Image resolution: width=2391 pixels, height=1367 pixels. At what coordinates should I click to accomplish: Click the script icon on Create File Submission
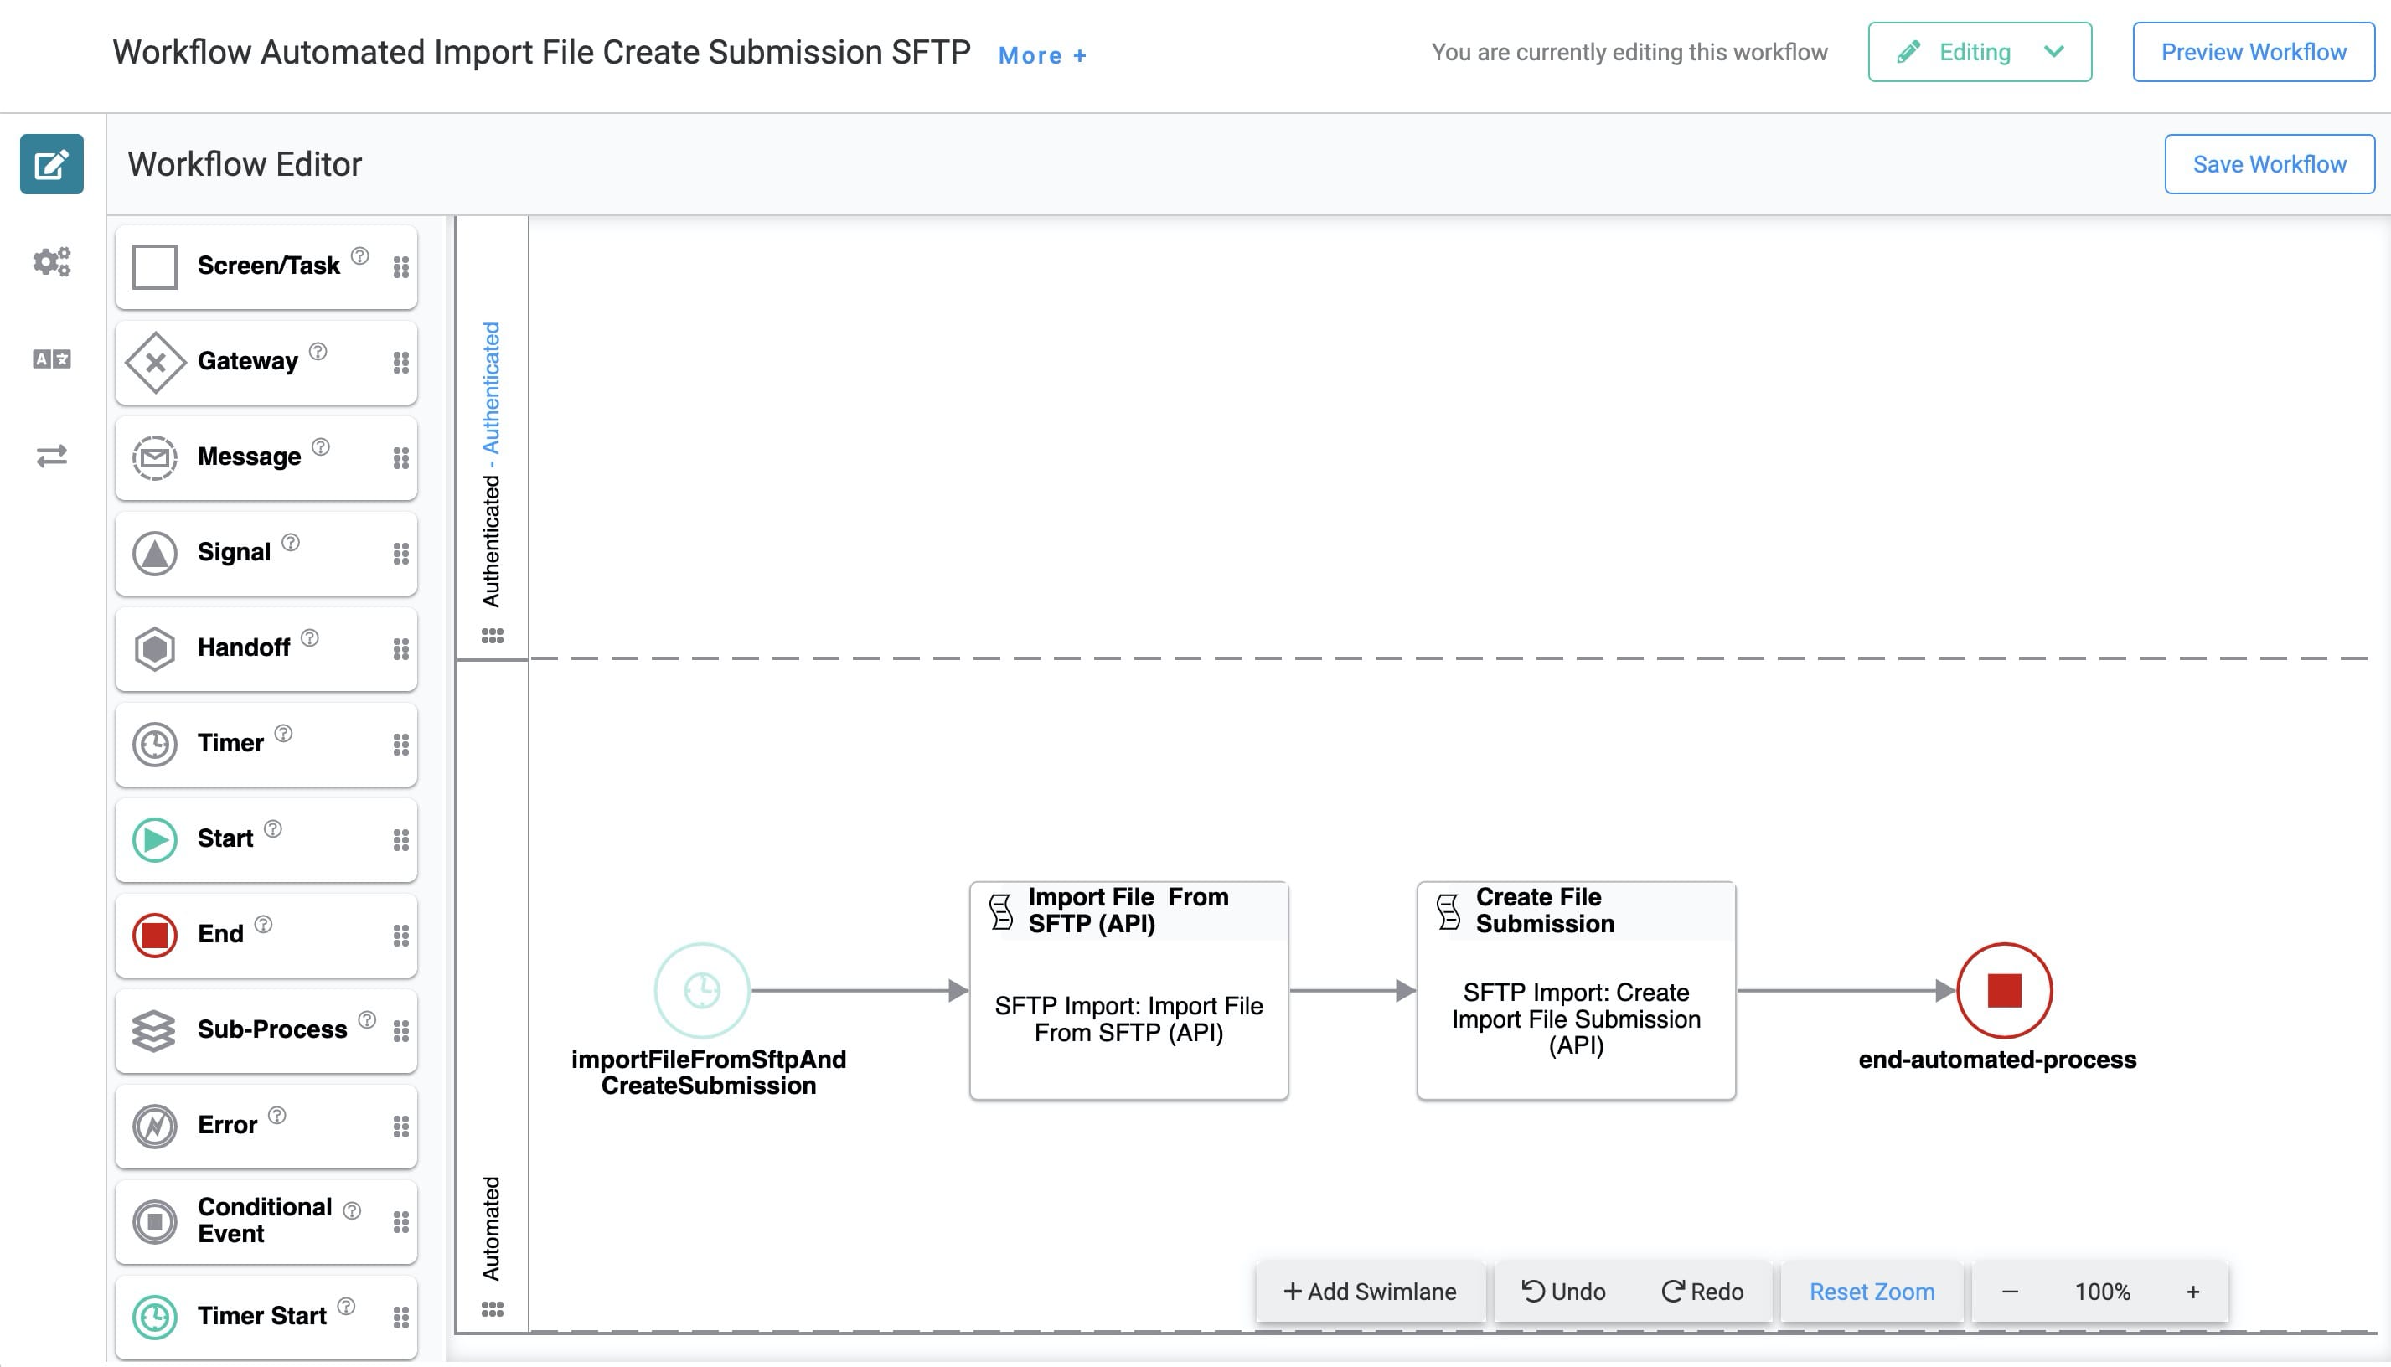click(1449, 910)
